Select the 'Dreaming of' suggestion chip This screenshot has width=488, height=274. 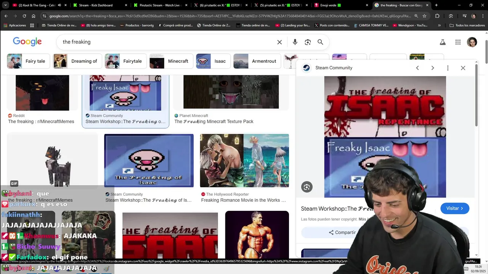(x=77, y=61)
